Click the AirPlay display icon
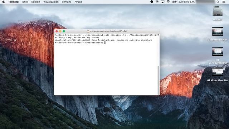Viewport: 229px width, 129px height. pos(162,2)
